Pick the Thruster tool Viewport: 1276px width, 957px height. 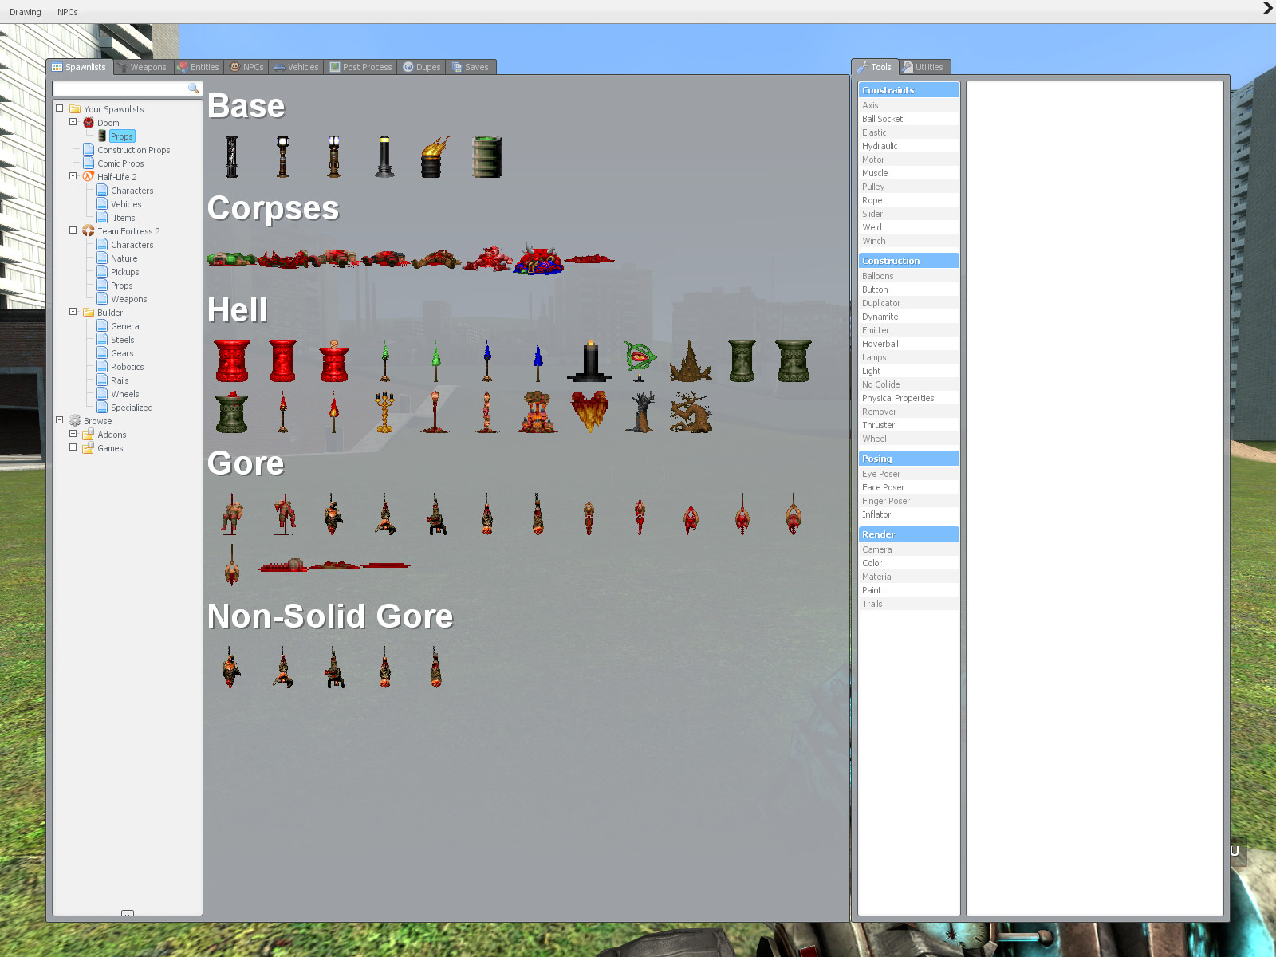pyautogui.click(x=908, y=425)
